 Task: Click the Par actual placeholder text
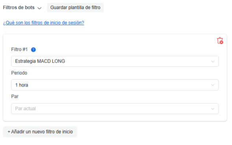pos(26,109)
